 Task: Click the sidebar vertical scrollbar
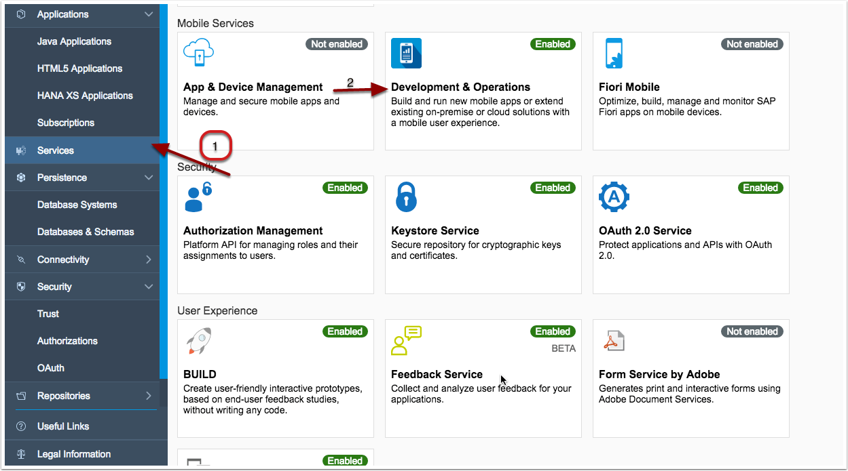pos(164,190)
